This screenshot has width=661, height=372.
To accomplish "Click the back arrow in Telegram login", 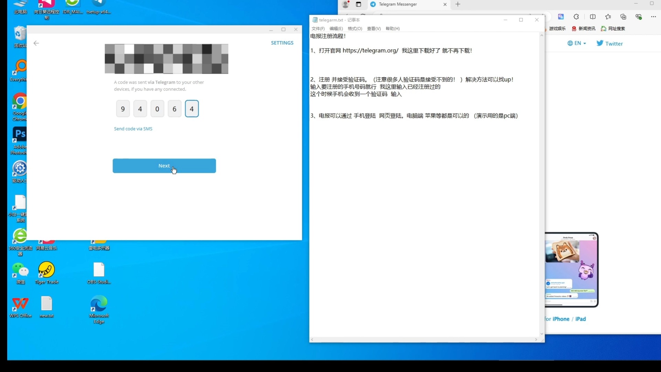I will pyautogui.click(x=36, y=43).
